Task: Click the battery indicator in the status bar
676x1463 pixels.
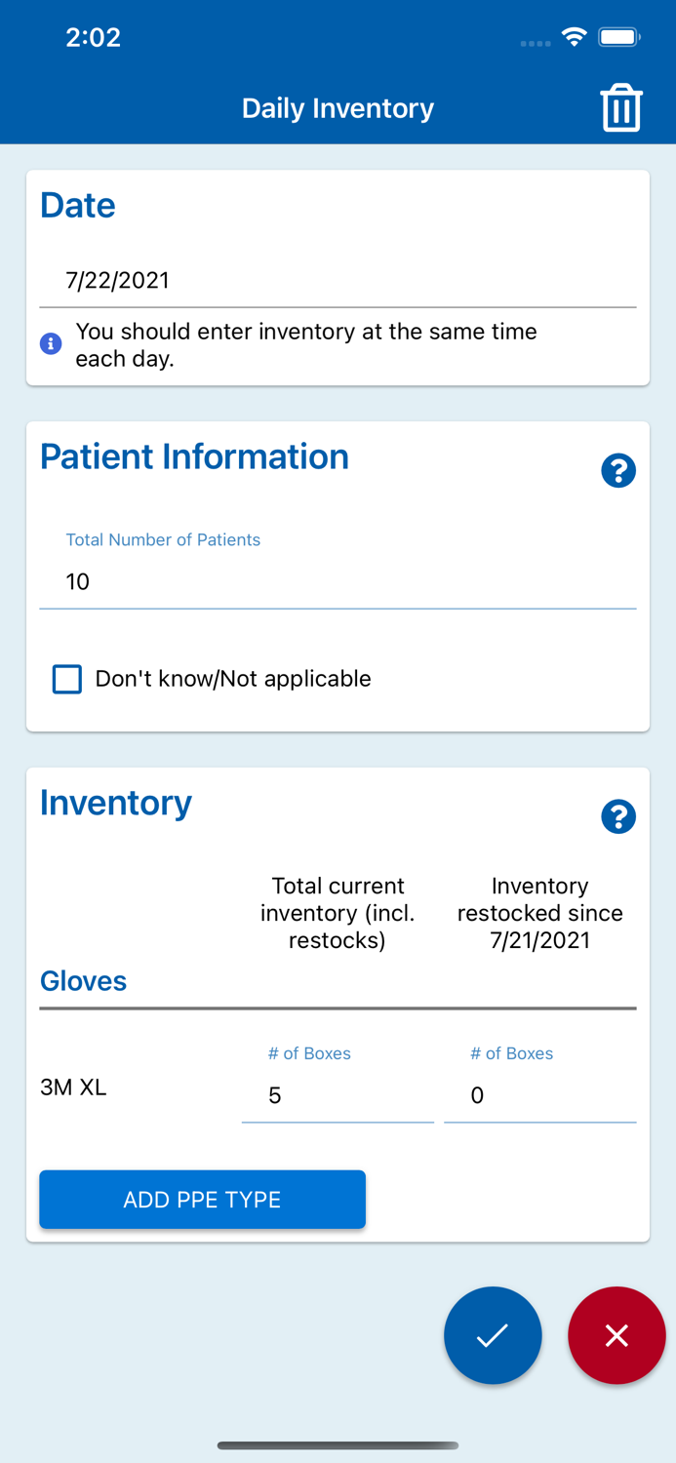Action: click(x=618, y=36)
